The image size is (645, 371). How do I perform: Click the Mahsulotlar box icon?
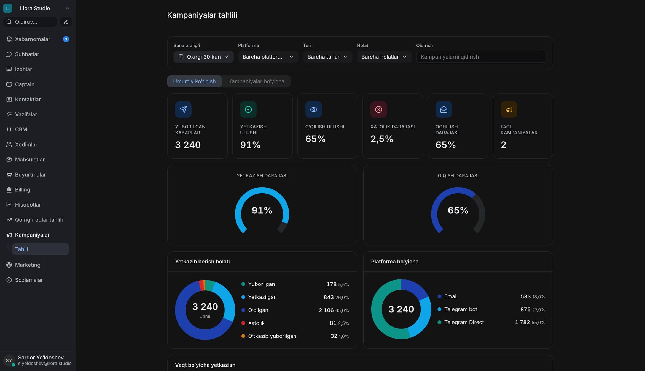click(9, 160)
